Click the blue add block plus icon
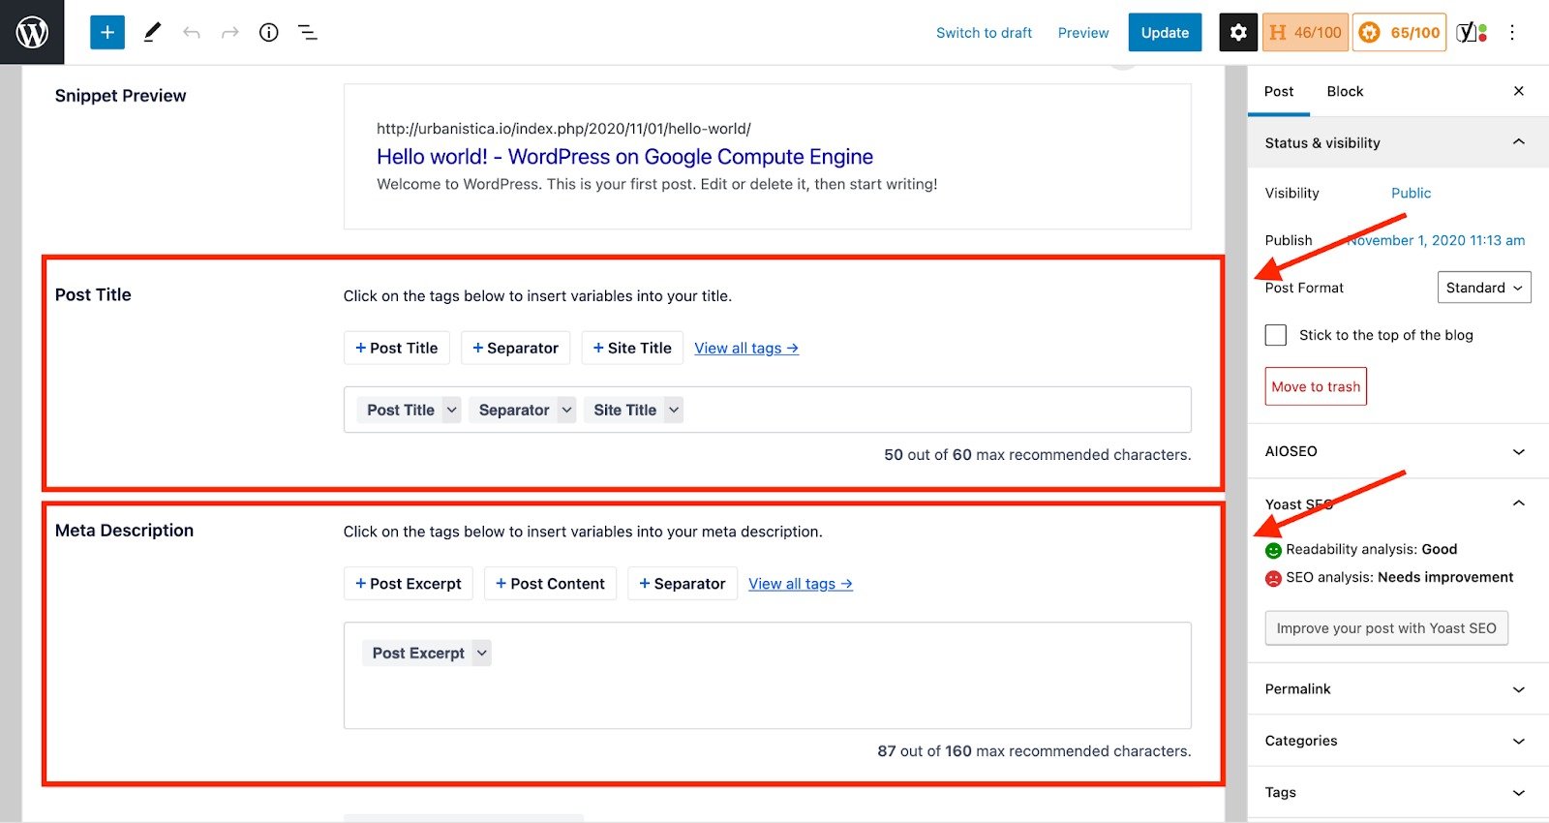1549x823 pixels. pos(107,32)
